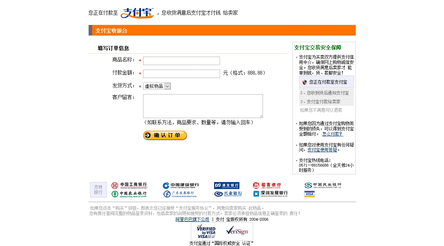The image size is (444, 246).
Task: Click the 支付宝收银台 orange header title
Action: (111, 31)
